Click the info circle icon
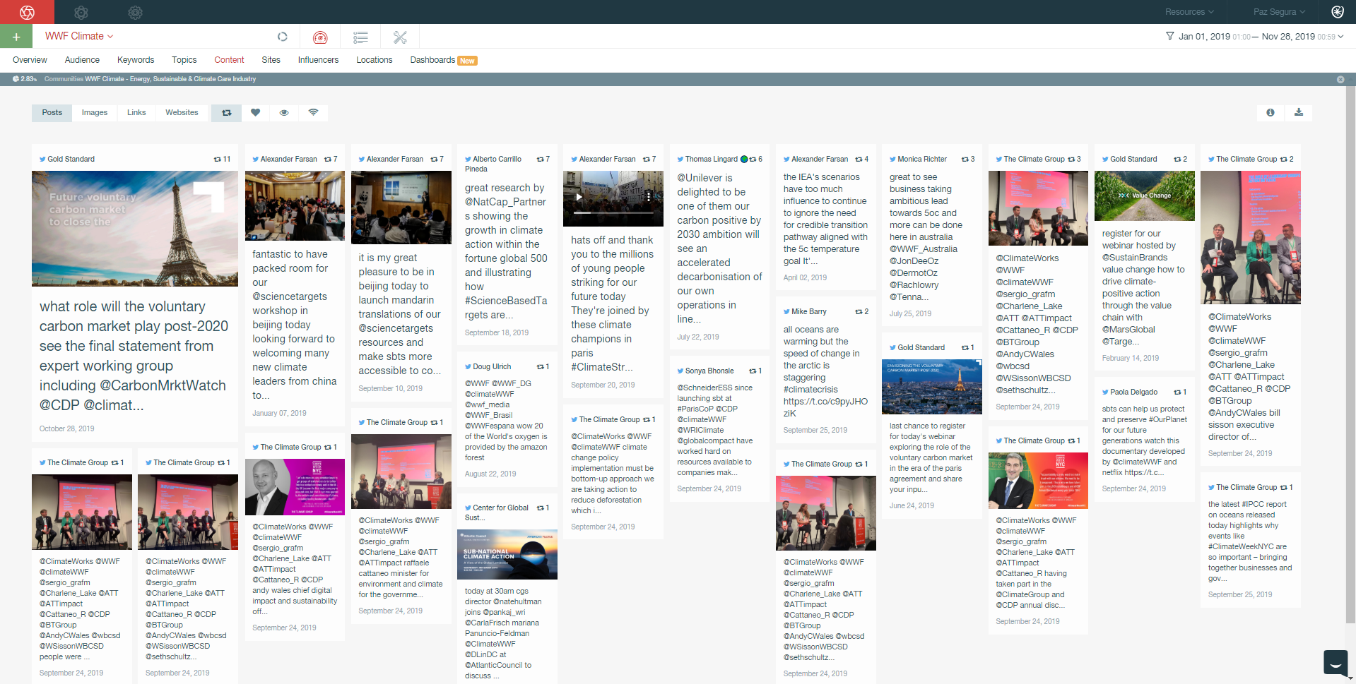 (1270, 113)
